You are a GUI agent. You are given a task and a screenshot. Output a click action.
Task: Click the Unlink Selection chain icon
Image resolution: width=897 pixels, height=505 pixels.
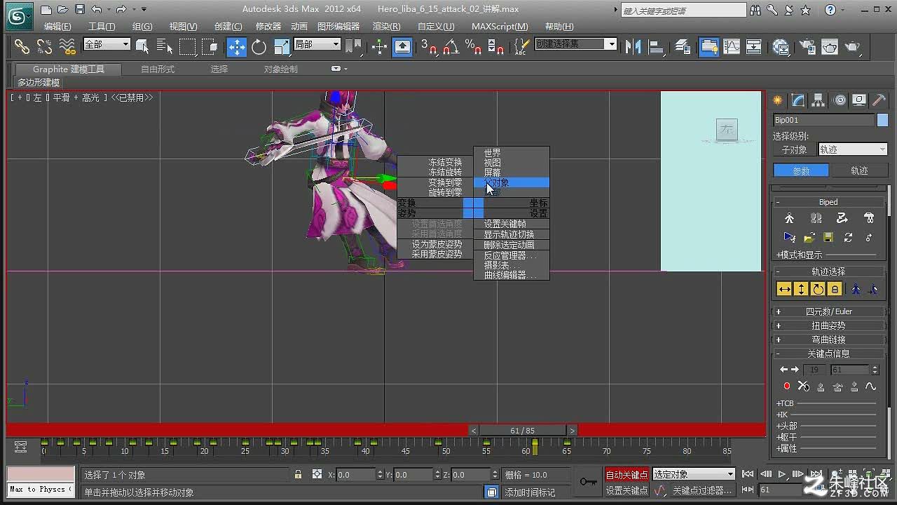(x=44, y=46)
